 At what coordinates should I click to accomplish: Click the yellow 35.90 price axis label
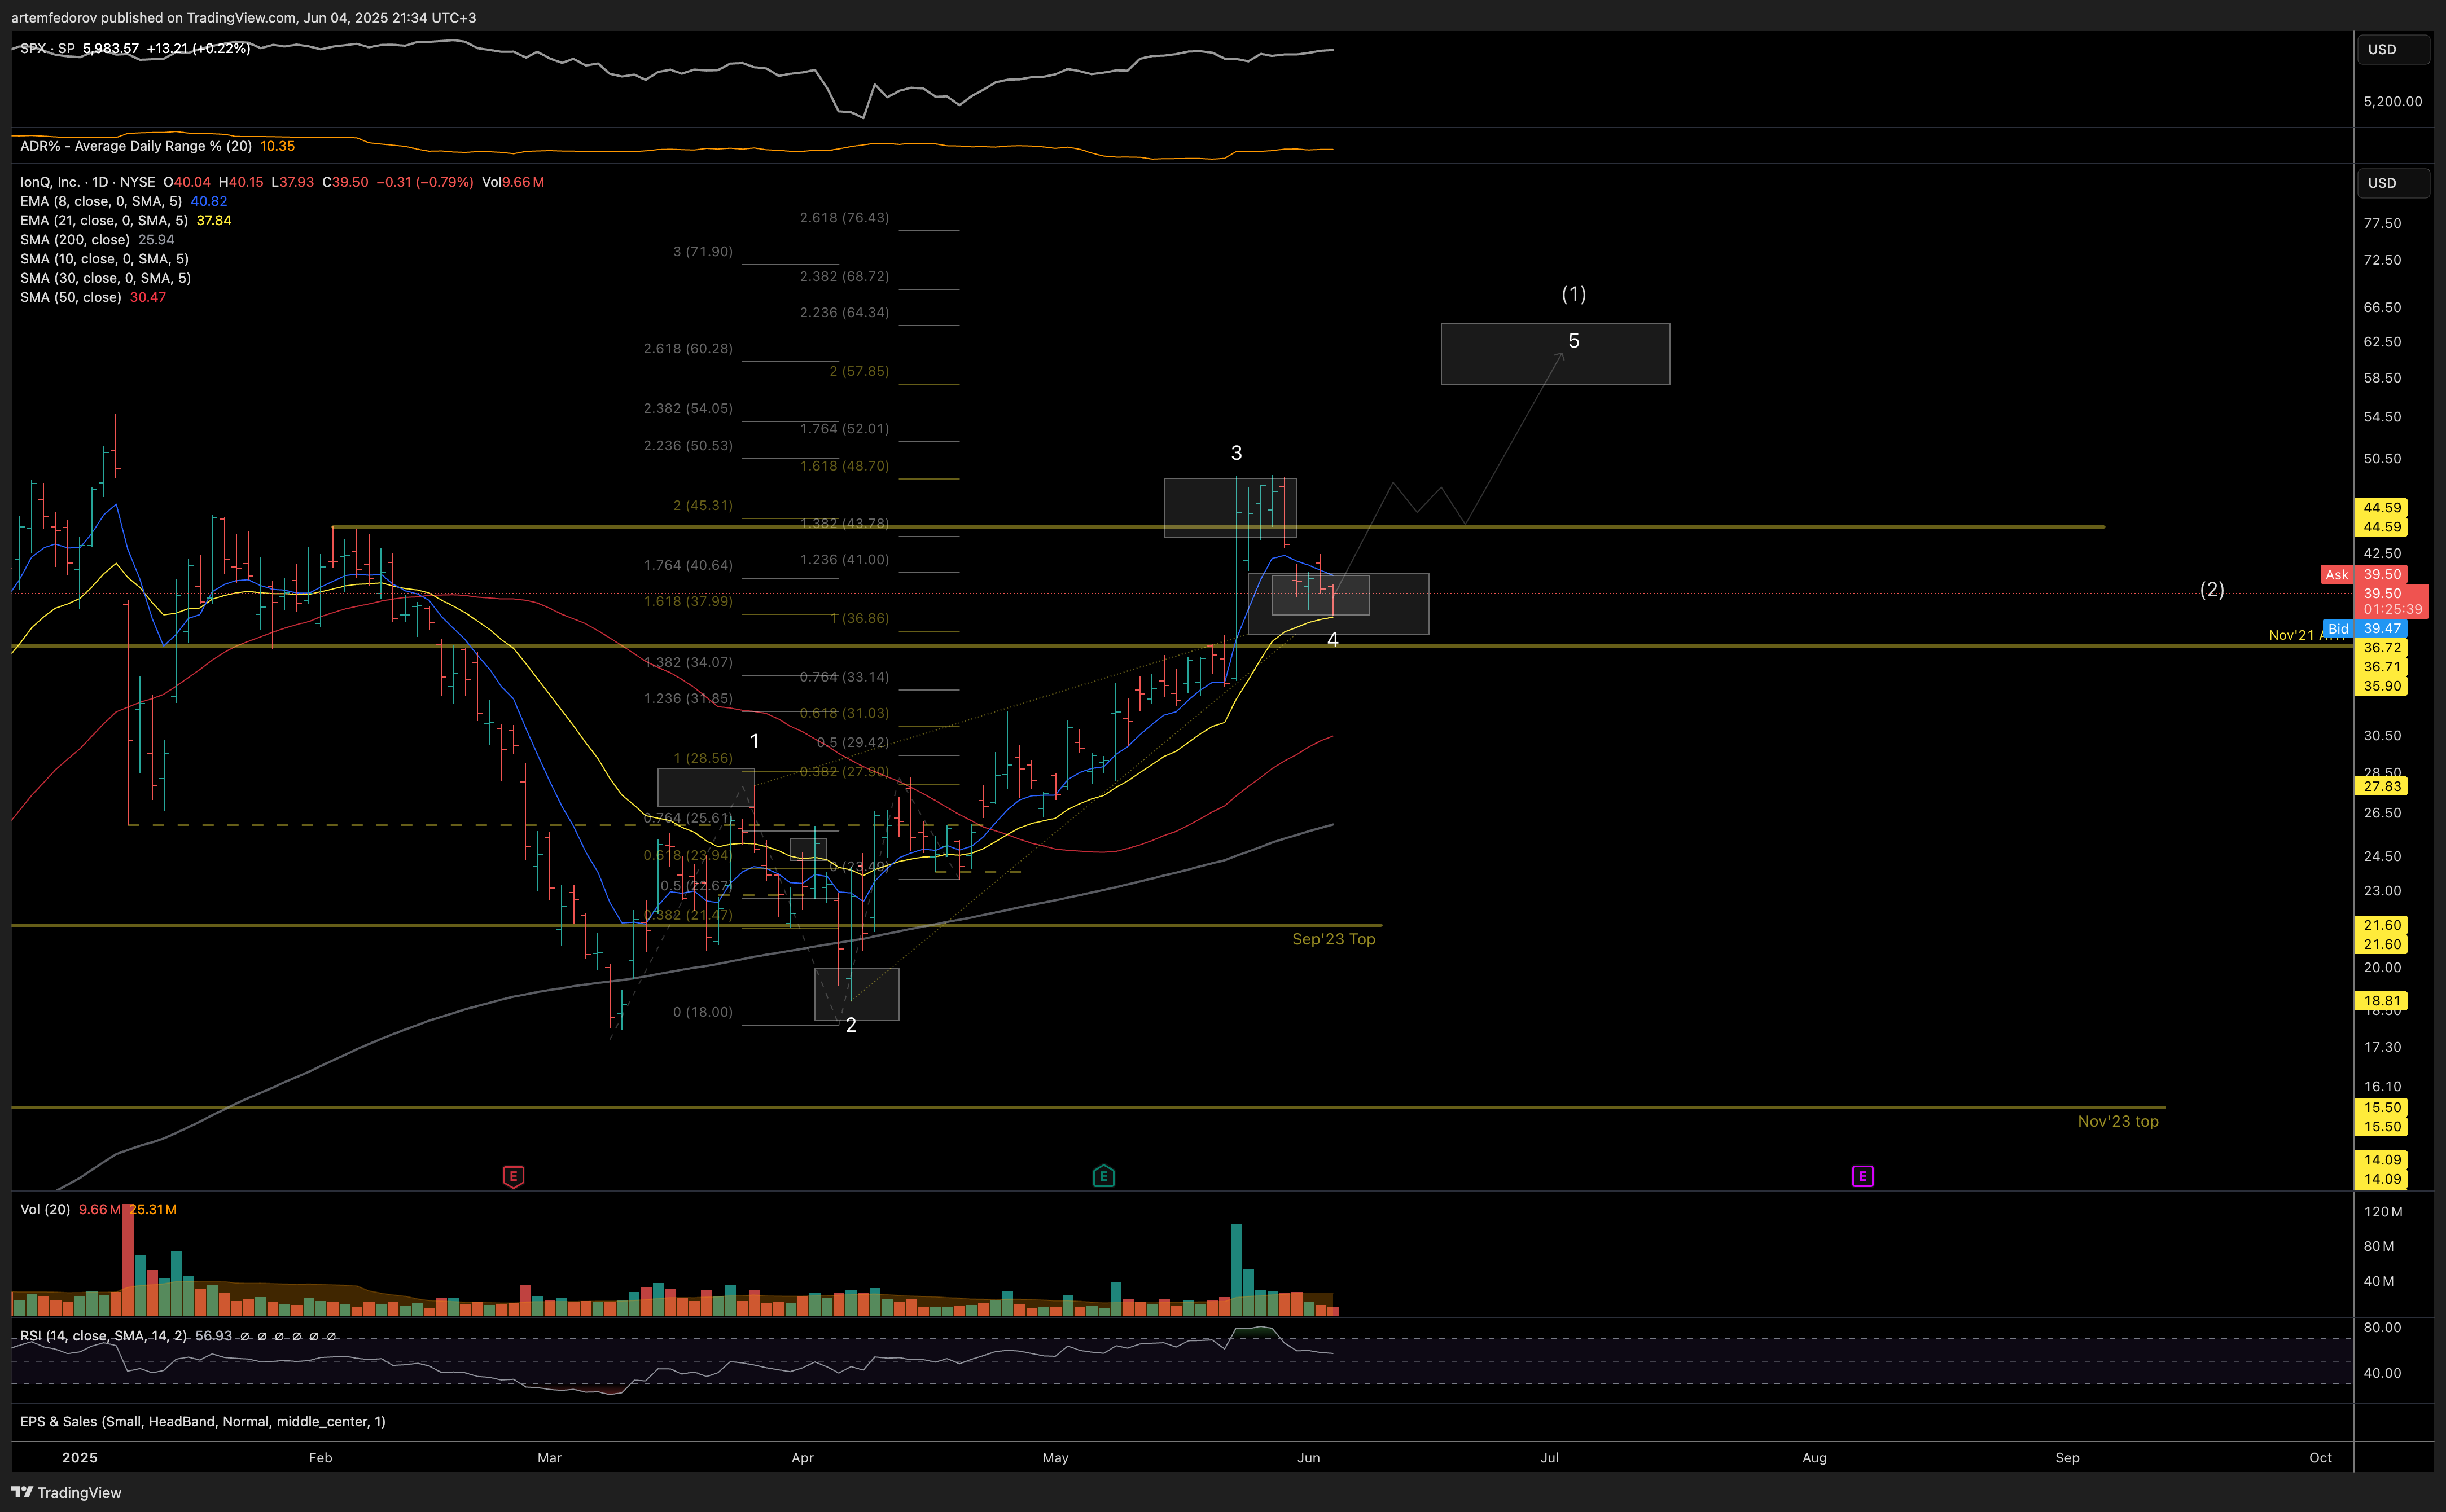2382,686
